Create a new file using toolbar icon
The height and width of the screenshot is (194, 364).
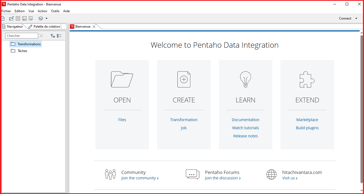point(3,18)
